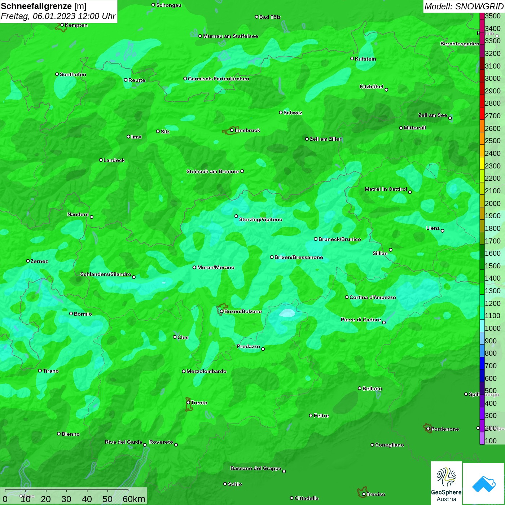Viewport: 505px width, 505px height.
Task: Click the Sillian town label
Action: click(380, 253)
